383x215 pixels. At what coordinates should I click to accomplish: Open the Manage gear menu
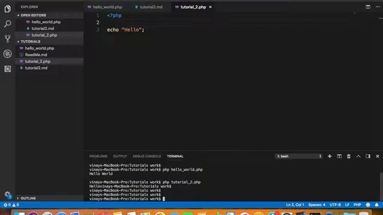pyautogui.click(x=8, y=195)
